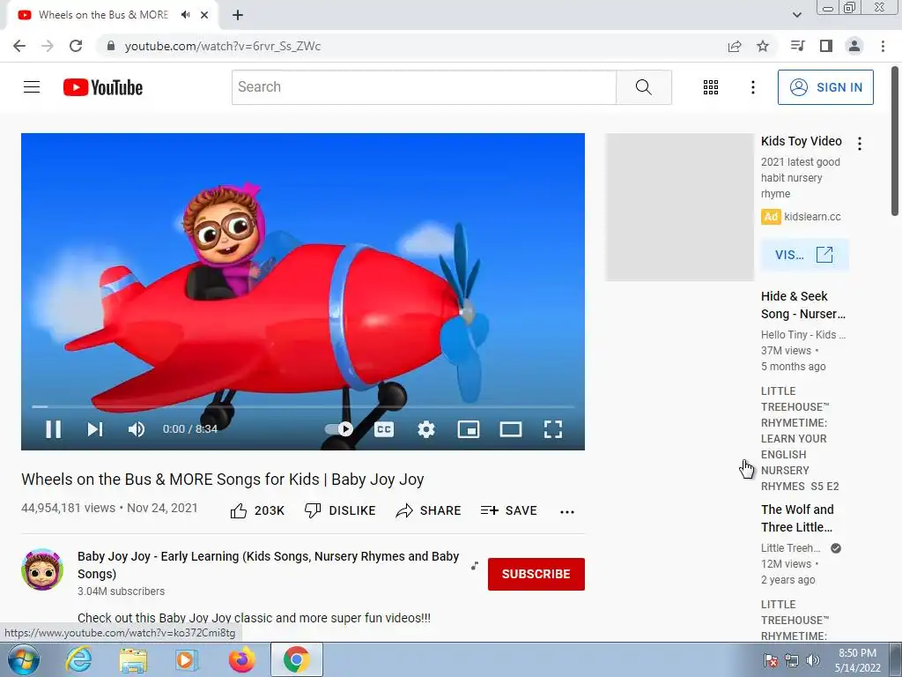This screenshot has height=677, width=902.
Task: Share the video
Action: pyautogui.click(x=429, y=510)
